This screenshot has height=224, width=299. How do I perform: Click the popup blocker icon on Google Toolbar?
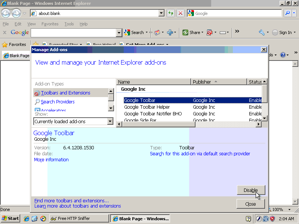210,32
